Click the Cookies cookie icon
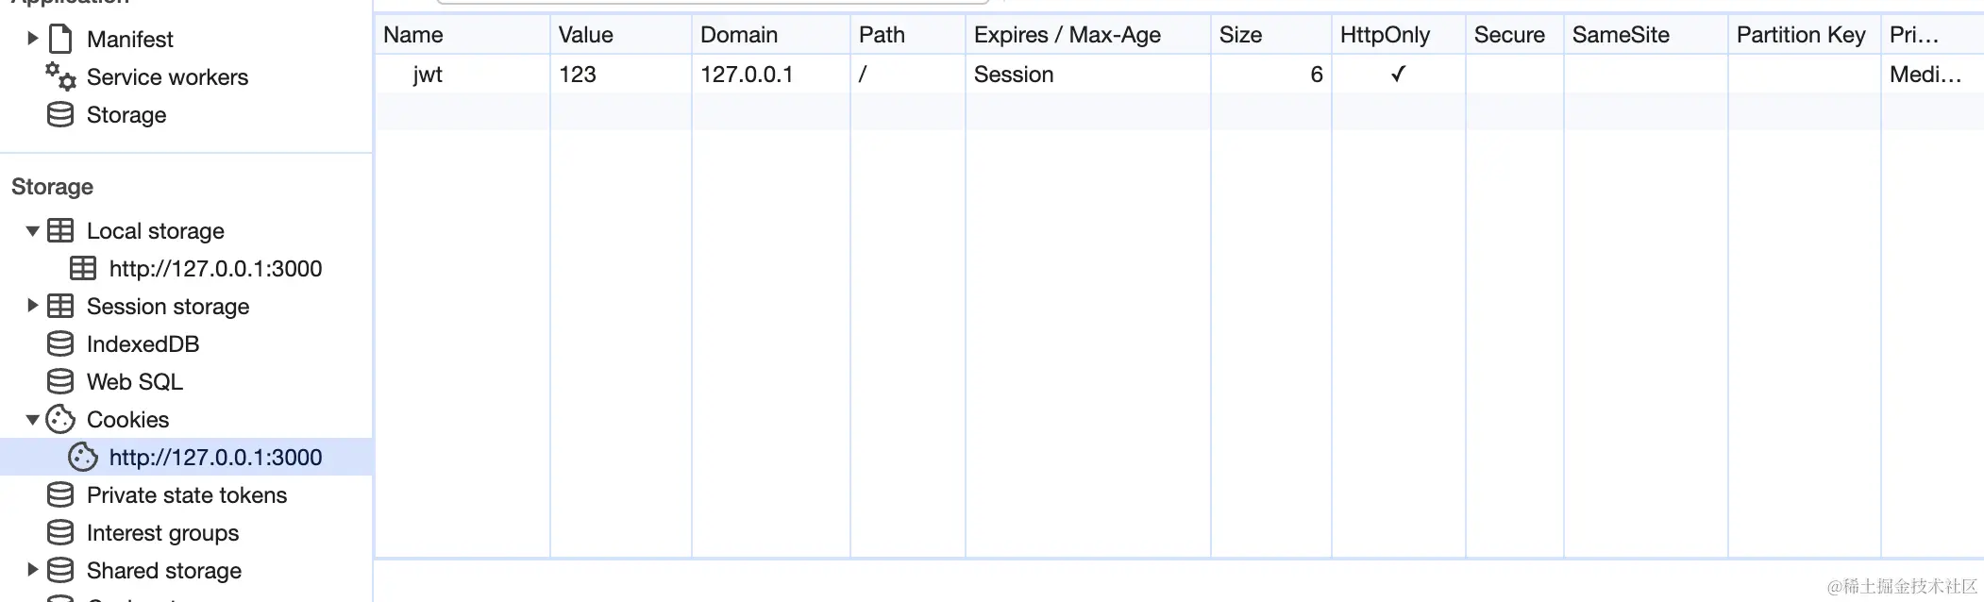 click(x=60, y=419)
